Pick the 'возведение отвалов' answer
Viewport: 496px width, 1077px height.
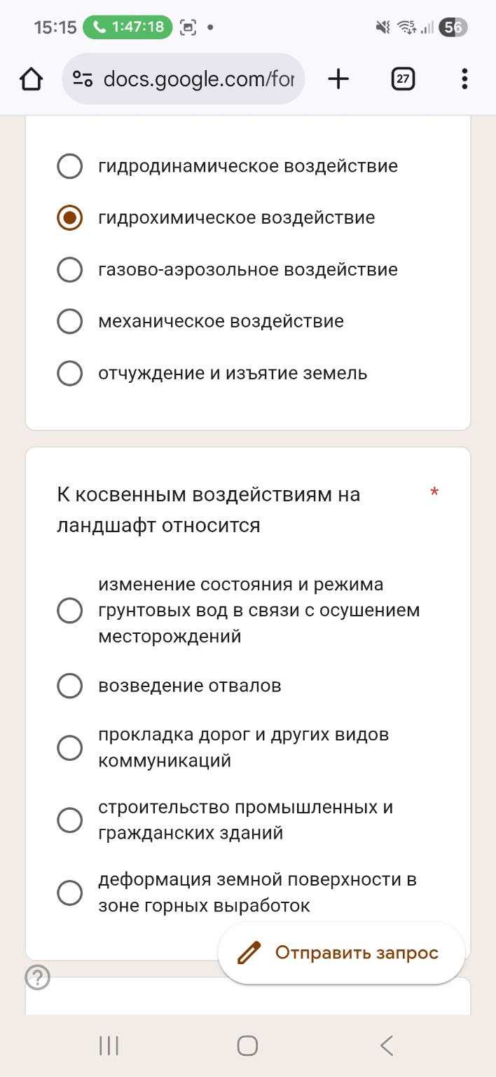pyautogui.click(x=69, y=686)
